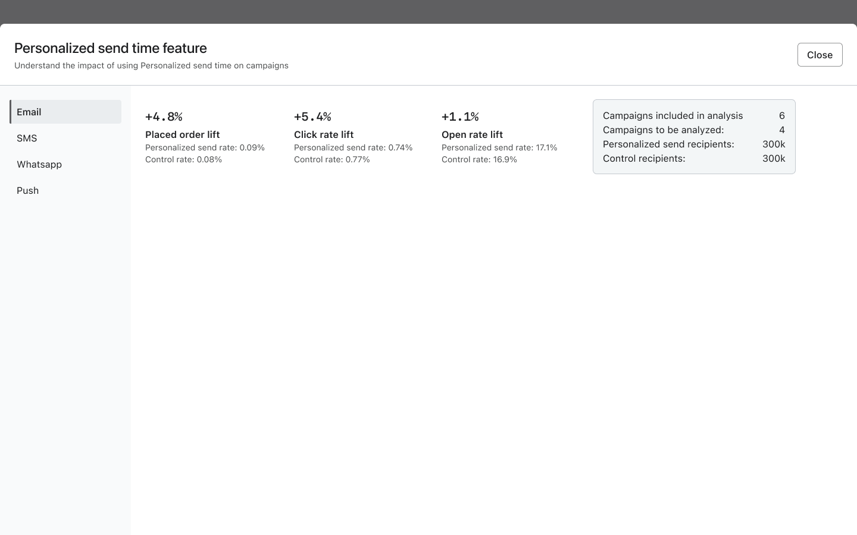Close the Personalized send time dialog
The image size is (857, 535).
click(820, 55)
